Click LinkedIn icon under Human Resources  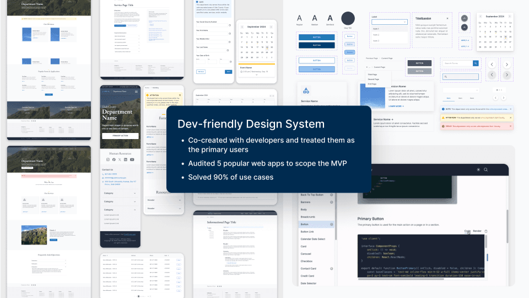(126, 159)
